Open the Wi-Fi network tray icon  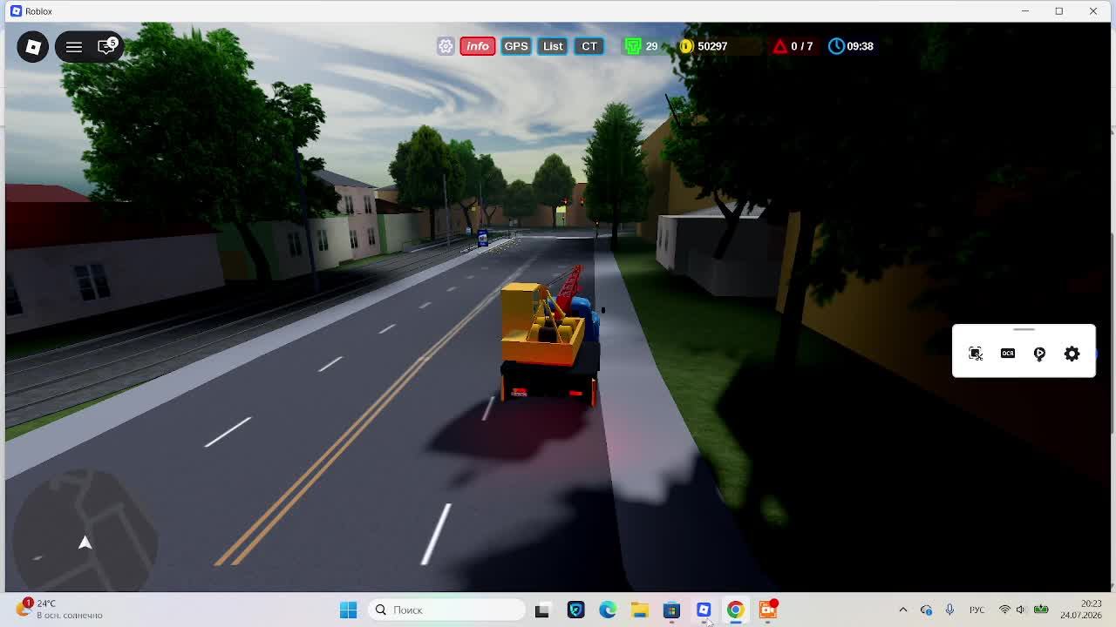point(1004,610)
